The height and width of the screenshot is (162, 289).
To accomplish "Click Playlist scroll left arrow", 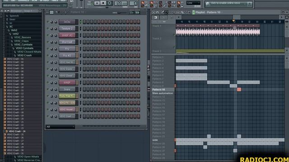I will pos(178,17).
